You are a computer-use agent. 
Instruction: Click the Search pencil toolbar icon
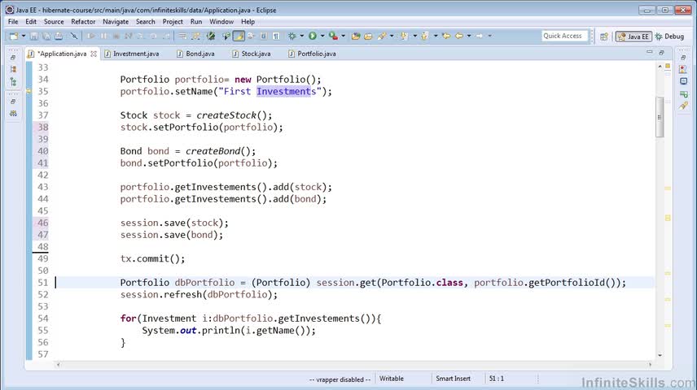point(381,36)
